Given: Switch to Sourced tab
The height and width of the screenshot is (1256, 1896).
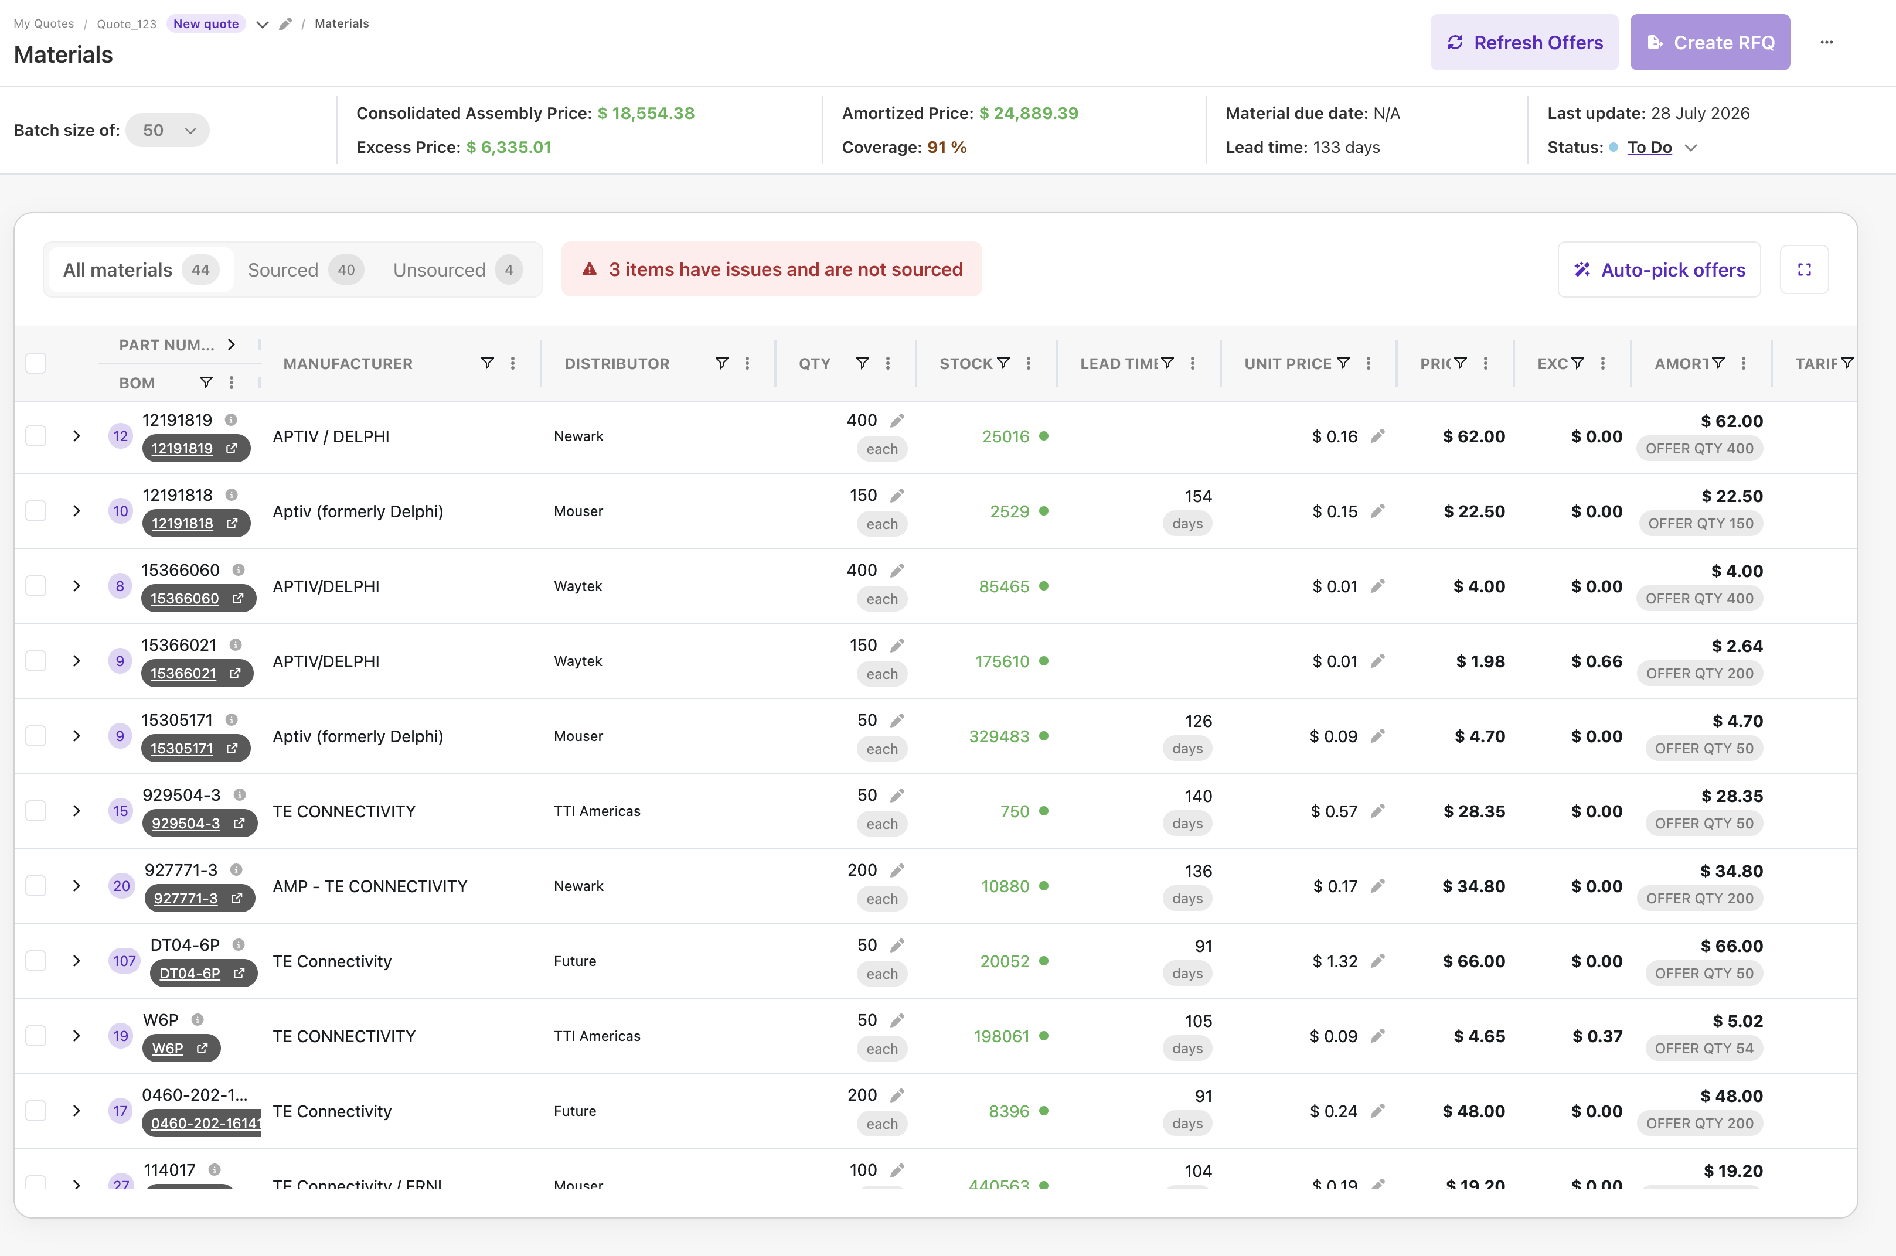Looking at the screenshot, I should pos(305,270).
